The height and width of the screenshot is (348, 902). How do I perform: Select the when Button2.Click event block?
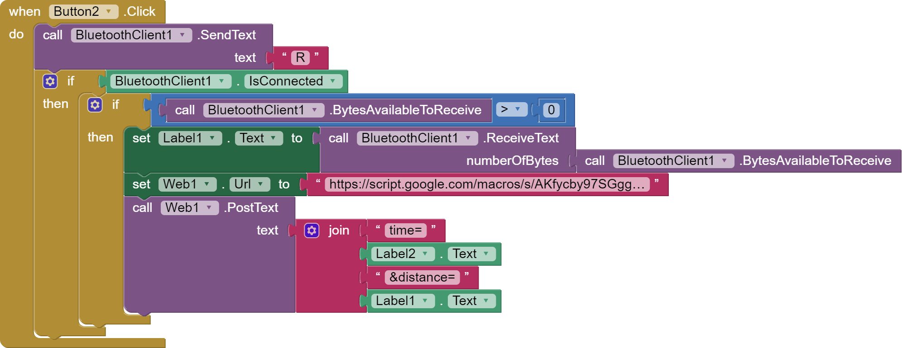tap(25, 12)
